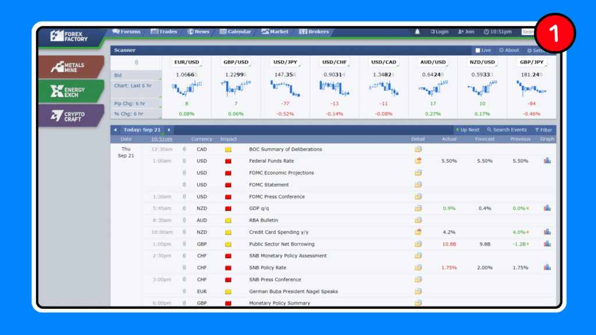Click the notification bell icon
The image size is (596, 335).
(x=417, y=32)
